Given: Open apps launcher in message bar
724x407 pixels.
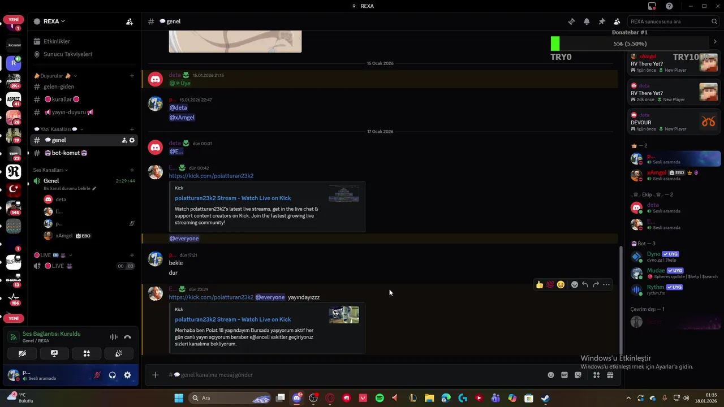Looking at the screenshot, I should click(596, 375).
